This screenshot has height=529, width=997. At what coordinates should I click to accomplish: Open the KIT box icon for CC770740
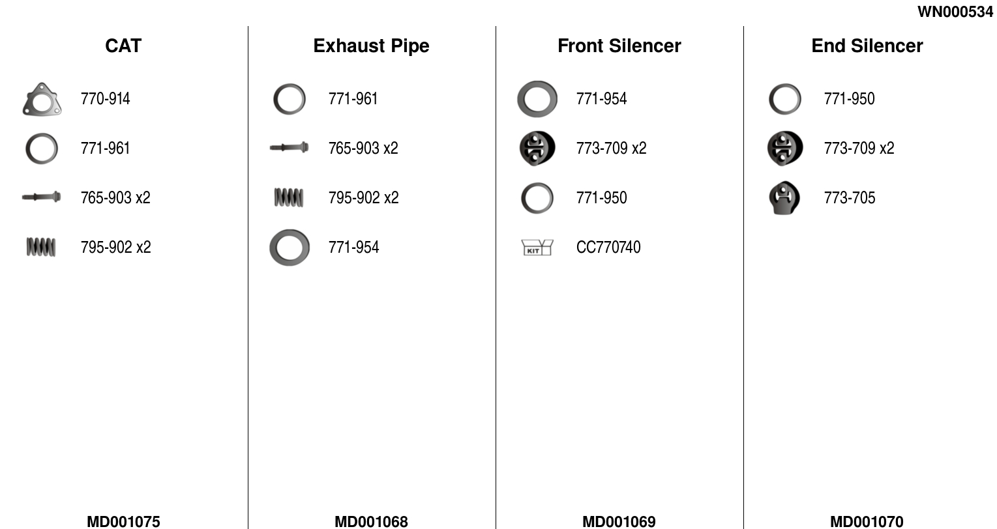pos(537,248)
